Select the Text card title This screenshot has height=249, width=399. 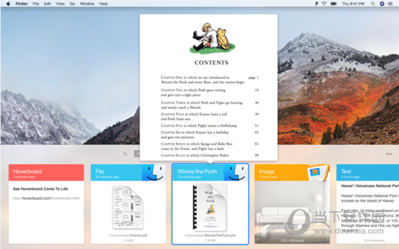(x=346, y=171)
